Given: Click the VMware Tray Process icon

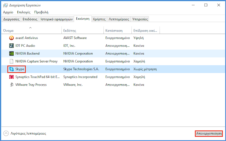Looking at the screenshot, I should (x=12, y=85).
